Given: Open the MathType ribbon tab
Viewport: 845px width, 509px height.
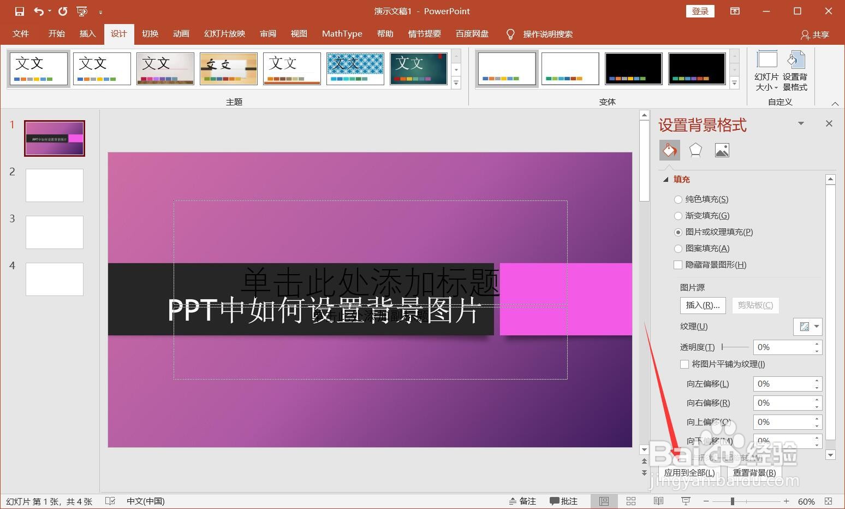Looking at the screenshot, I should (342, 33).
